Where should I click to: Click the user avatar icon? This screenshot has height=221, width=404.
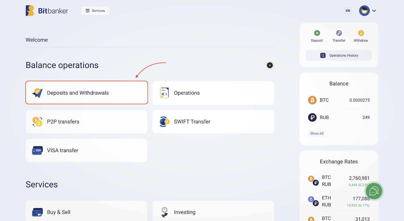tap(364, 11)
